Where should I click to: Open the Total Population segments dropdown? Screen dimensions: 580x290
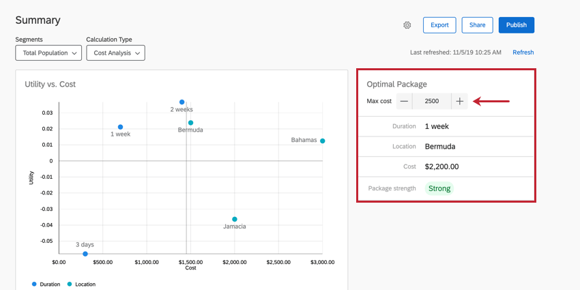pyautogui.click(x=48, y=53)
